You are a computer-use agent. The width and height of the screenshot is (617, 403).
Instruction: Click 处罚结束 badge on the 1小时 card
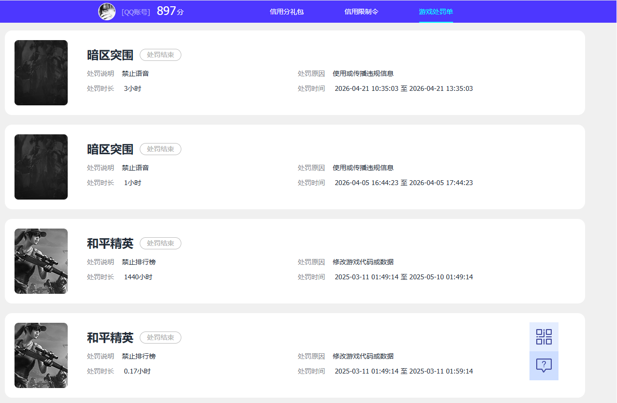[x=161, y=149]
